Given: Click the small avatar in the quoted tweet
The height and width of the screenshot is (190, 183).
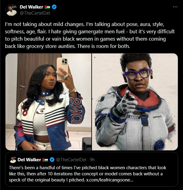Looking at the screenshot, I should pos(13,159).
